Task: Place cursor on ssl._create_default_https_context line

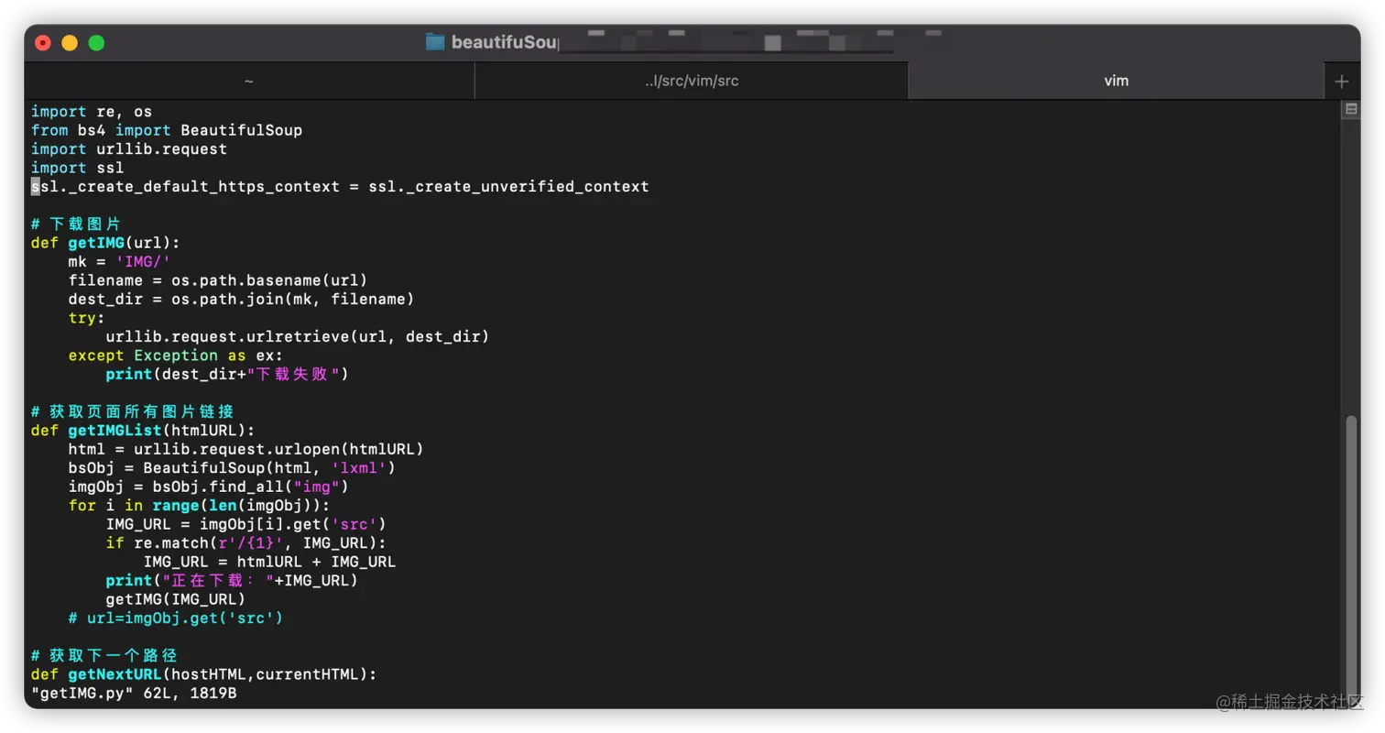Action: point(340,186)
